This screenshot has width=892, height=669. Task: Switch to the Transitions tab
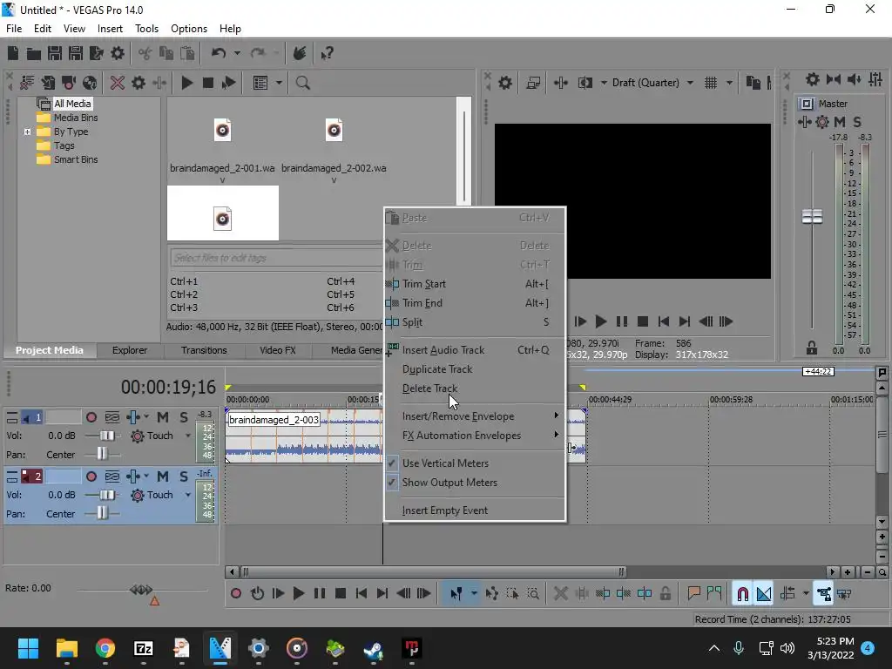coord(204,350)
